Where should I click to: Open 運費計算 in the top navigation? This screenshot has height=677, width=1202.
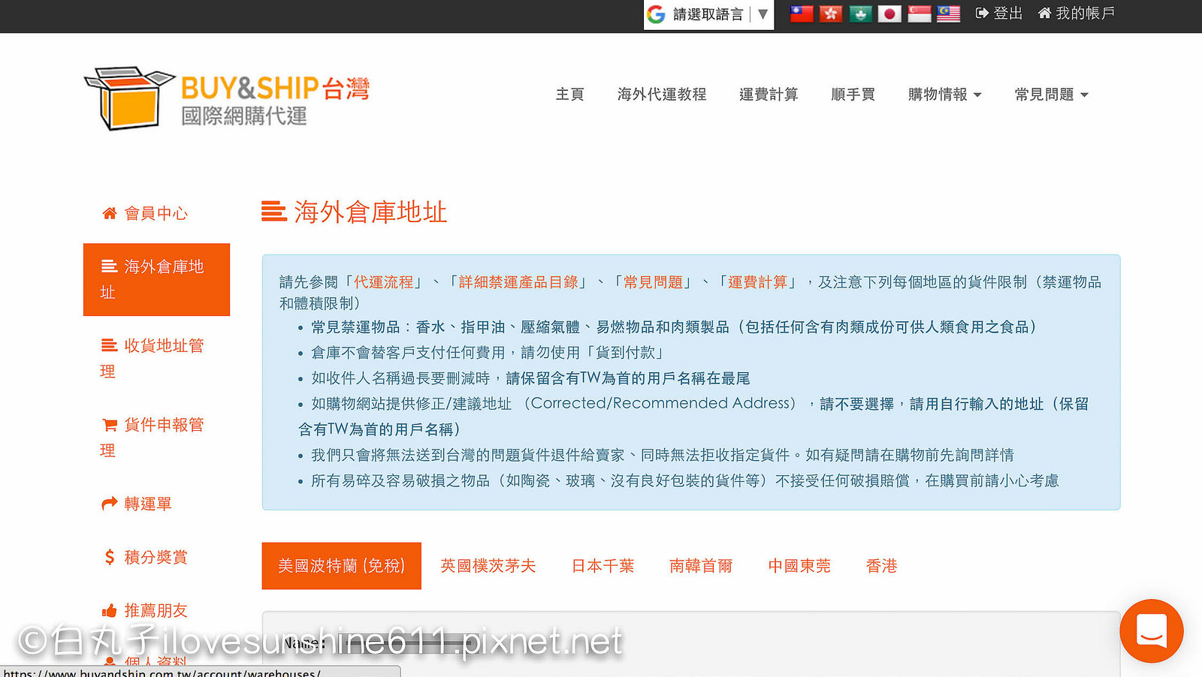768,95
